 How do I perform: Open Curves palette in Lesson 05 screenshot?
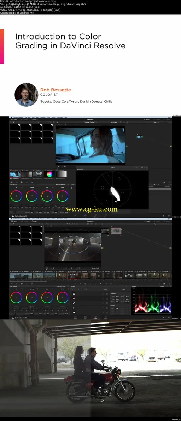pos(73,185)
